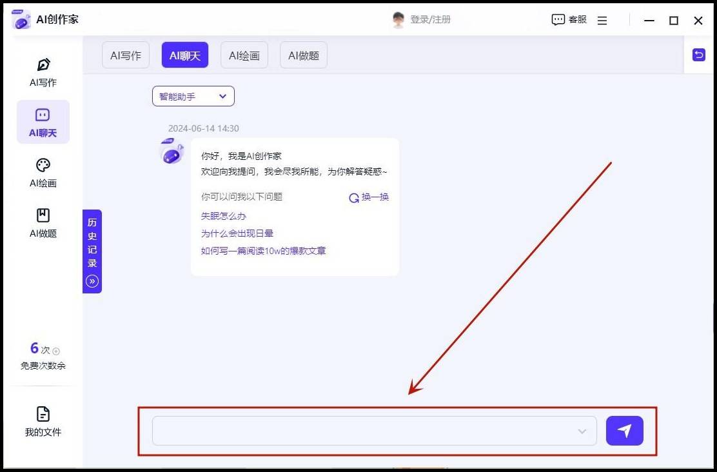
Task: Switch to the AI写作 top tab
Action: (x=126, y=55)
